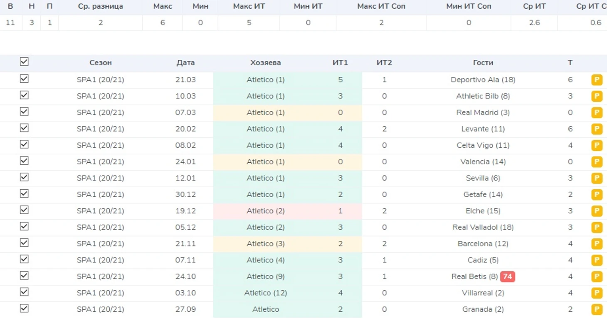The image size is (607, 318).
Task: Click opponent Granada (2)
Action: coord(483,309)
